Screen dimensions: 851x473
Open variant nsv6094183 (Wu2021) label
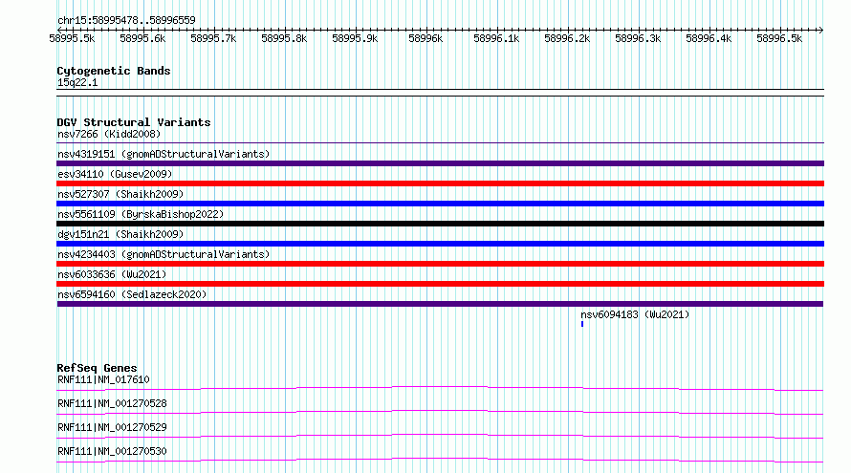(635, 314)
